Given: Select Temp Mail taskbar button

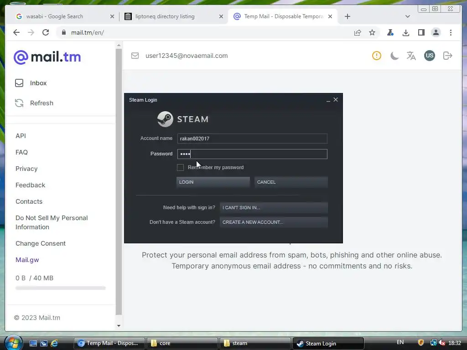Looking at the screenshot, I should (109, 343).
